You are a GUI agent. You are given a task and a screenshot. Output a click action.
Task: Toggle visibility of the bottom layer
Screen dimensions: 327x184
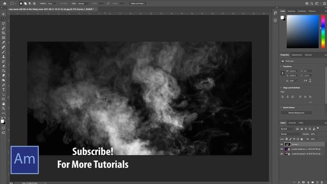click(282, 154)
